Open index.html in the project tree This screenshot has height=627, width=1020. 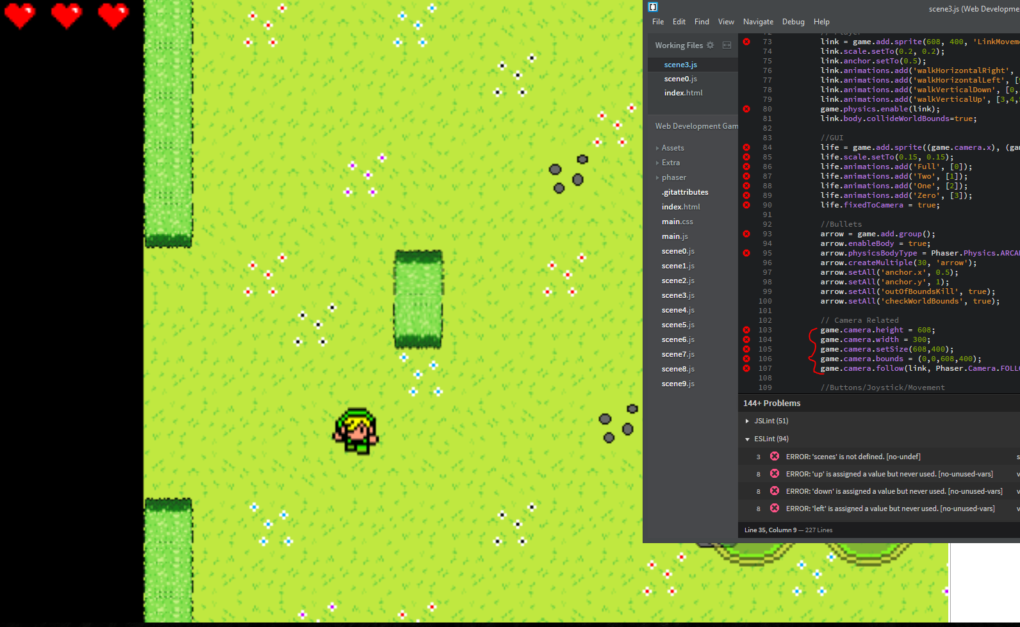click(x=680, y=207)
